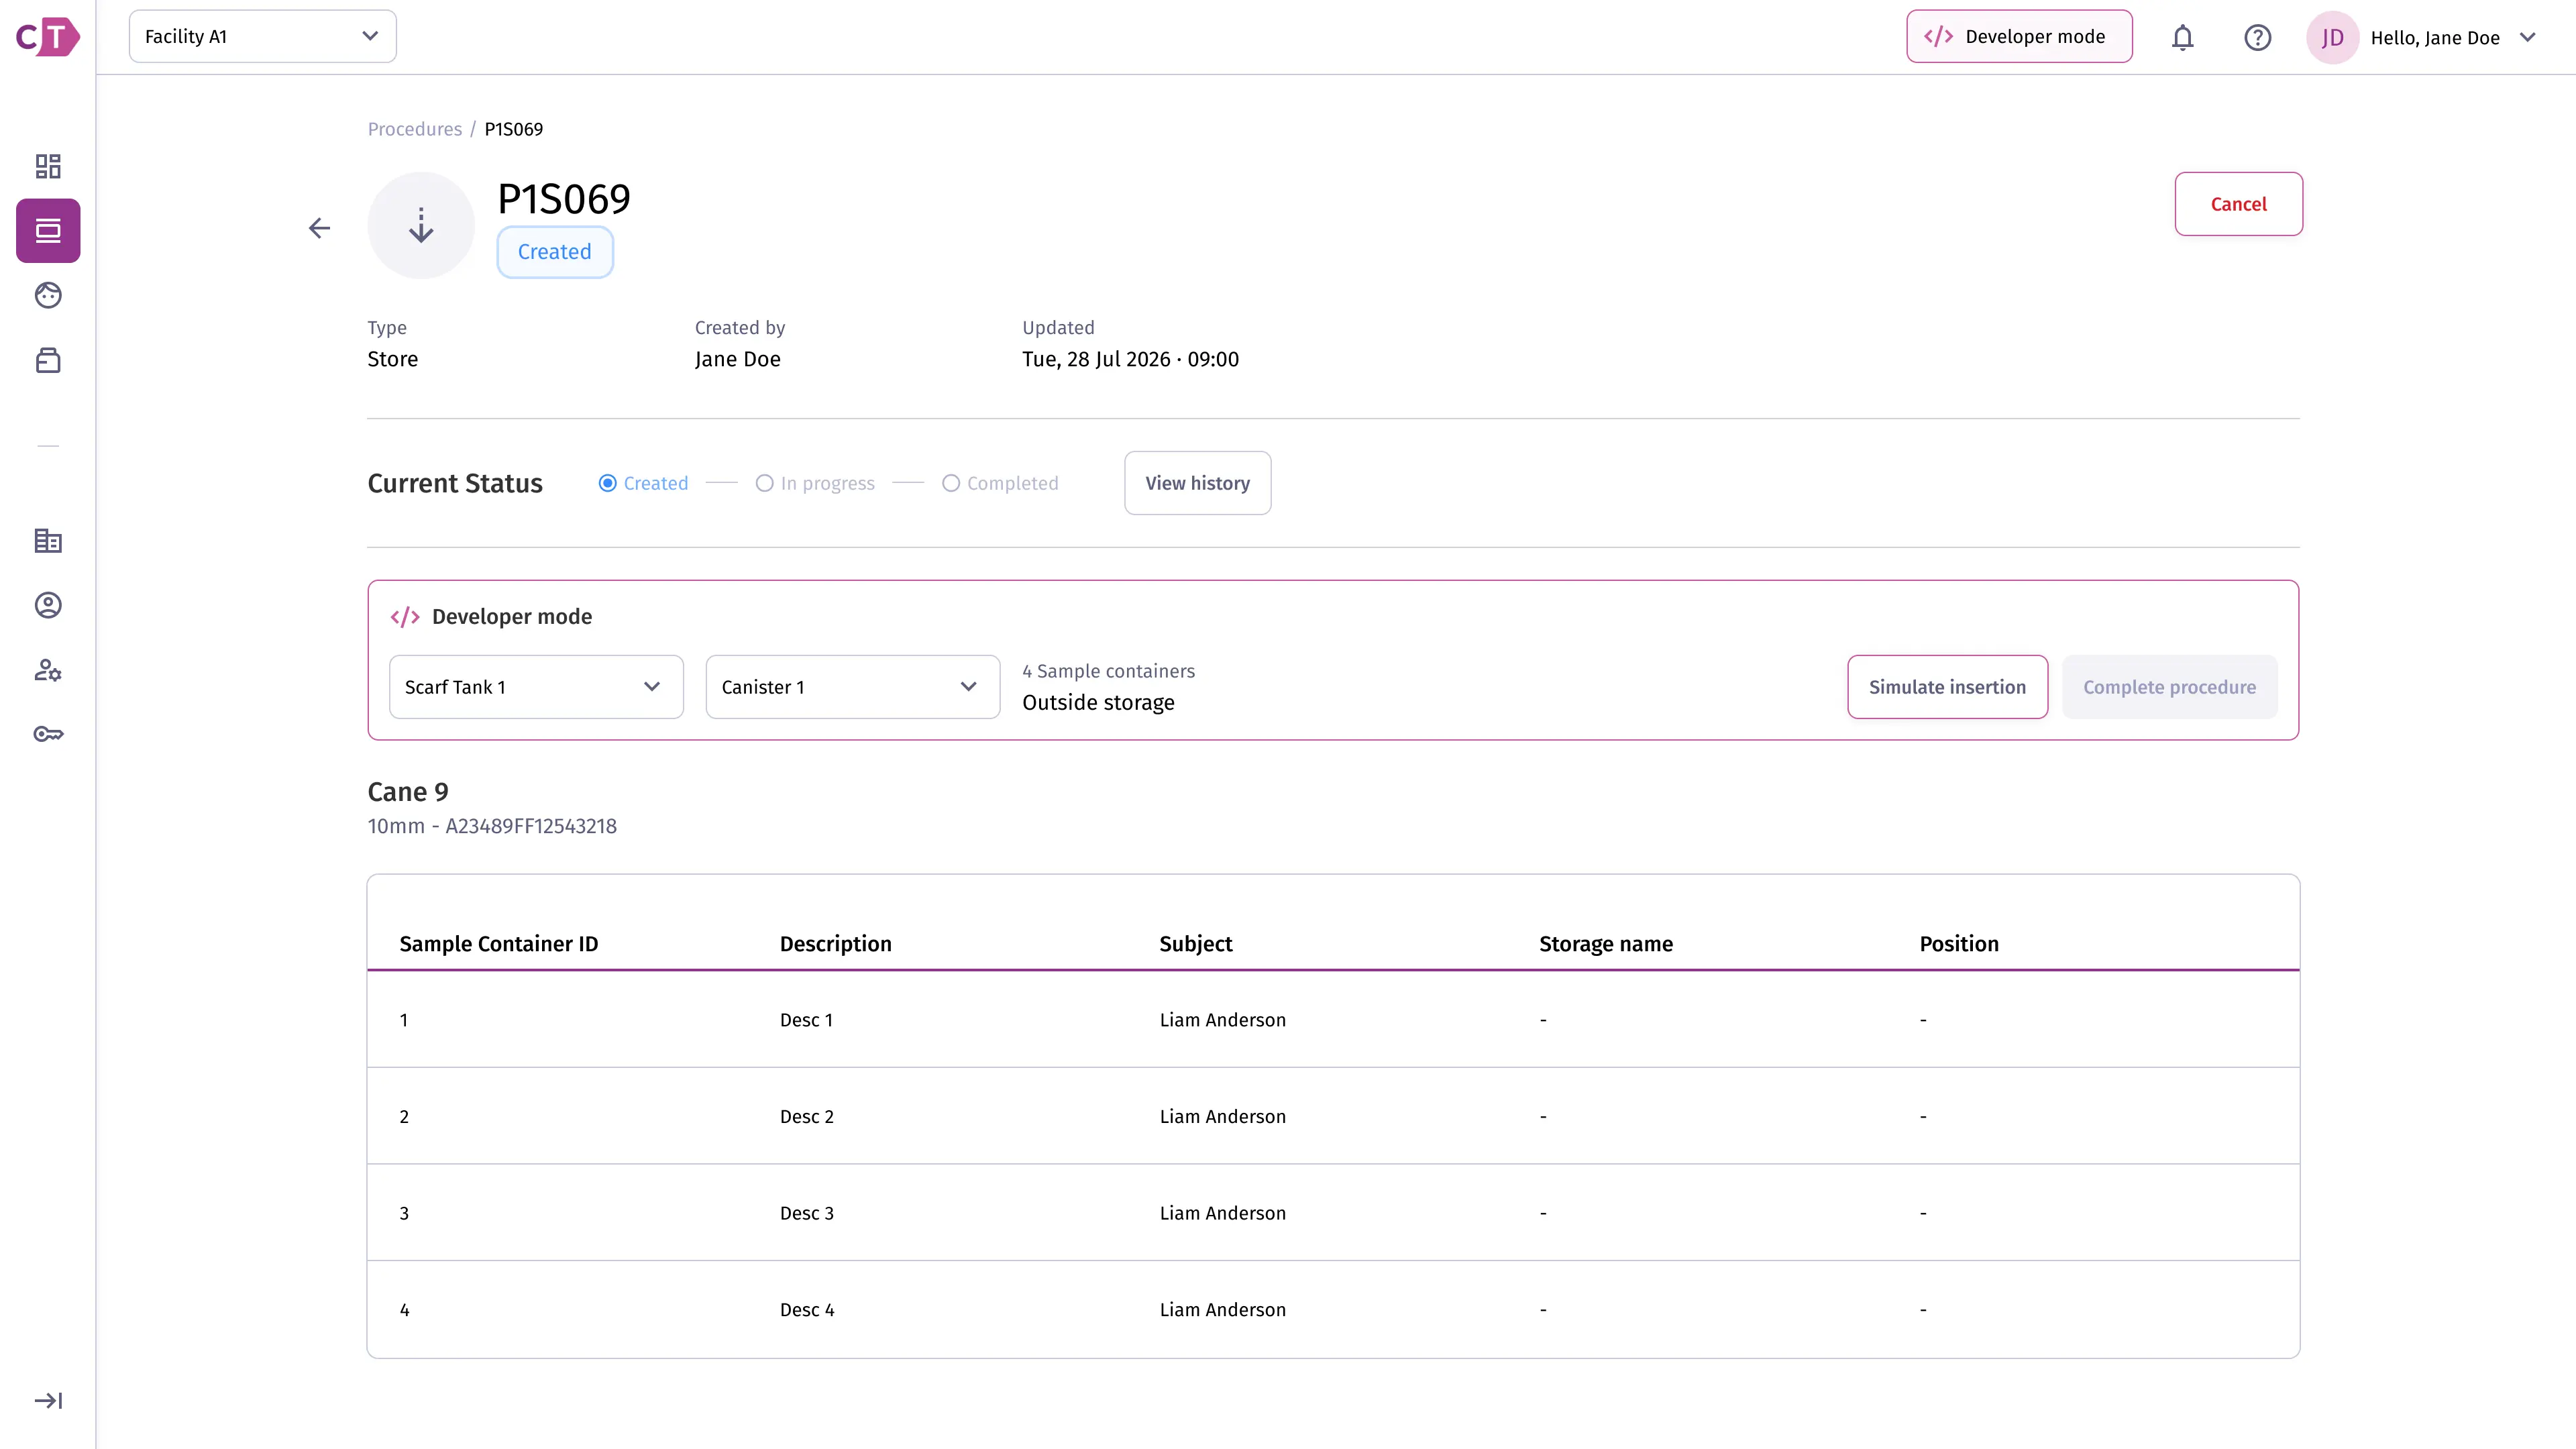Screen dimensions: 2576x1449
Task: Click the Desc 1 table cell
Action: coord(806,1020)
